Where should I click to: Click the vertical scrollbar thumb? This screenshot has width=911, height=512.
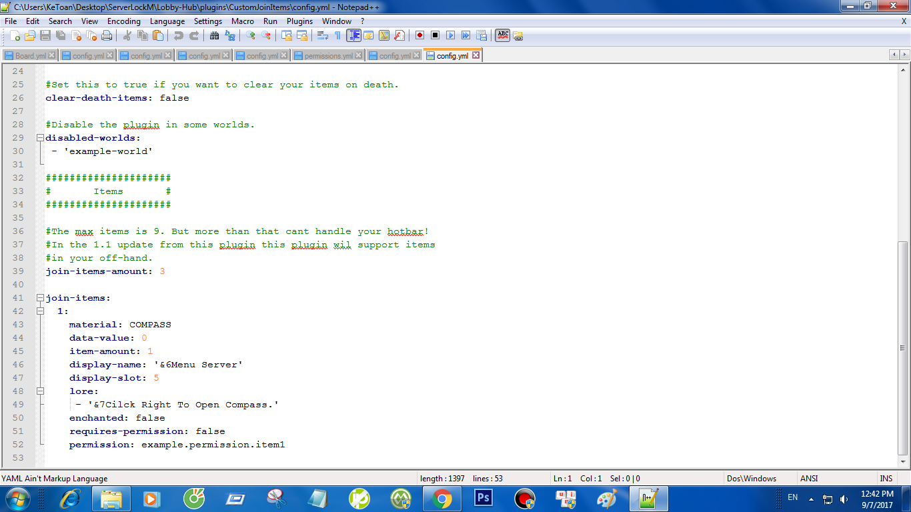point(904,348)
